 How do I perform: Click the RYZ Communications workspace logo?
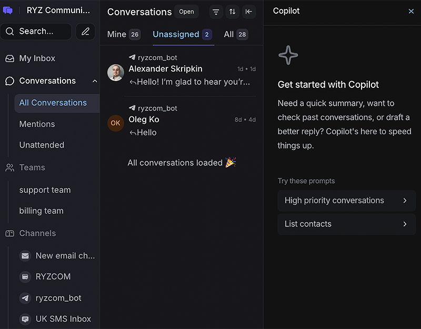pos(7,9)
